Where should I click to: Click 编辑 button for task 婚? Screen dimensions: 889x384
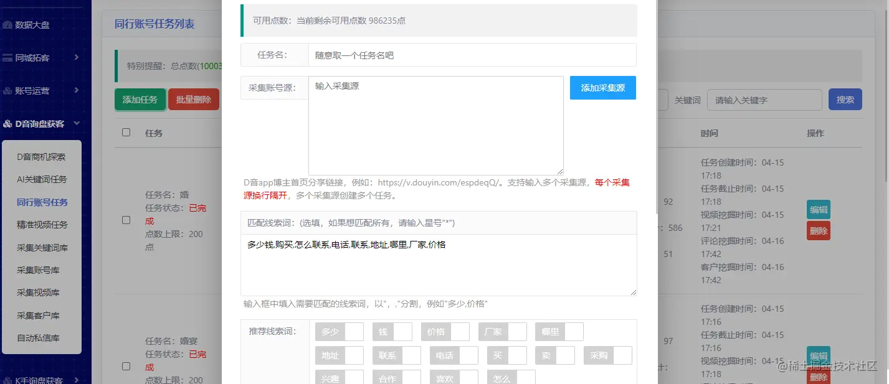click(x=819, y=210)
